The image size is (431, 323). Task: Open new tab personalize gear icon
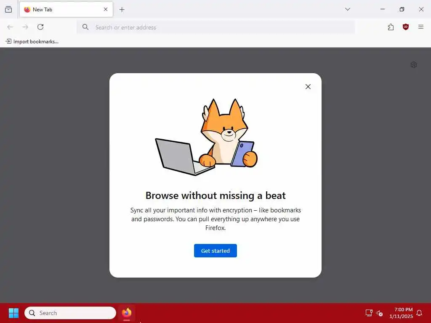(414, 65)
